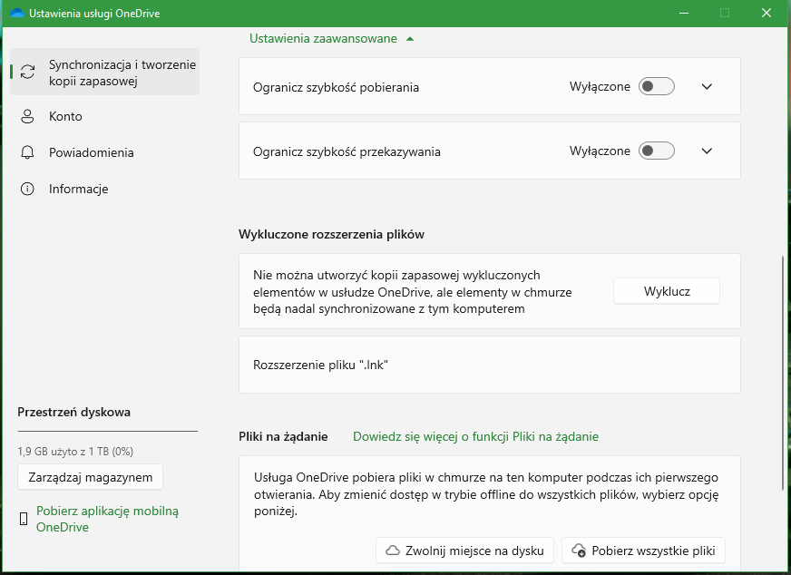Click Zwolnij miejsce na dysku button
The image size is (791, 575).
[464, 551]
